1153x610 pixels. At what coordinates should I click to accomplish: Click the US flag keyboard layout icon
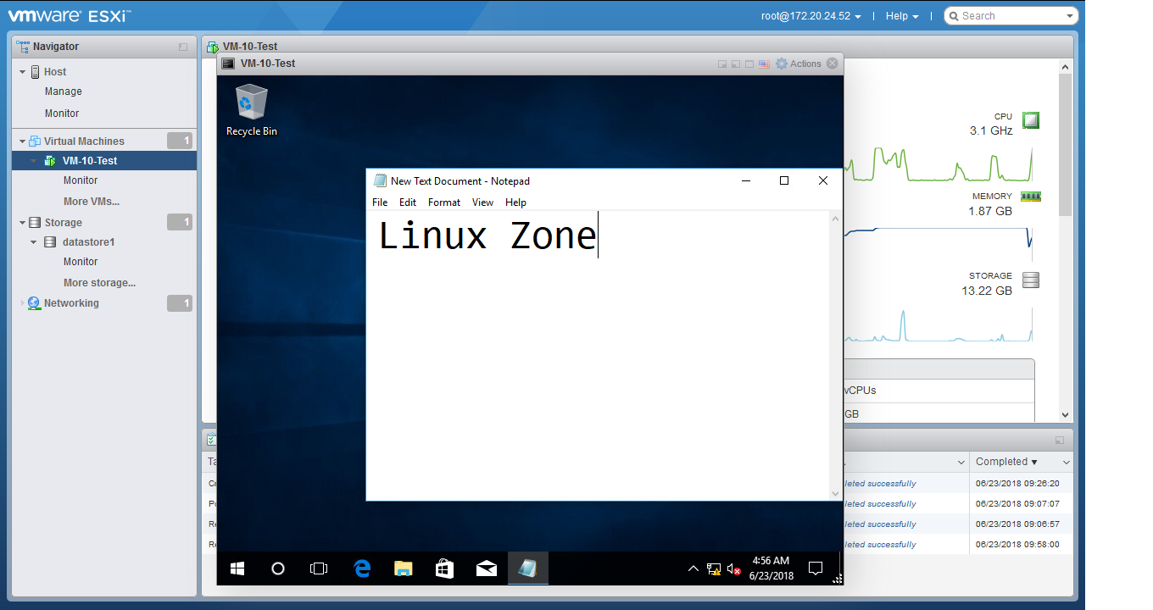[x=764, y=64]
